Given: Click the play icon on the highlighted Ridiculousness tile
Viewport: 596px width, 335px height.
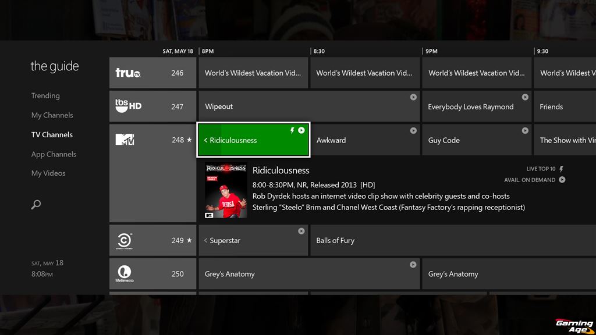Looking at the screenshot, I should point(301,130).
